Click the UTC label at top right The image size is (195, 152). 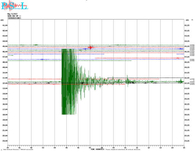[187, 20]
